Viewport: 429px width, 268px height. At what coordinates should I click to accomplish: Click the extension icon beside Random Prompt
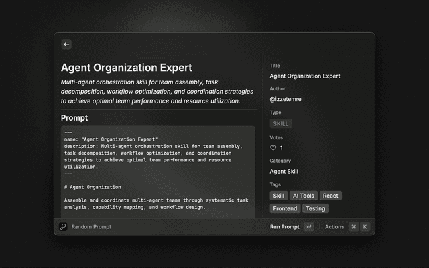coord(63,227)
